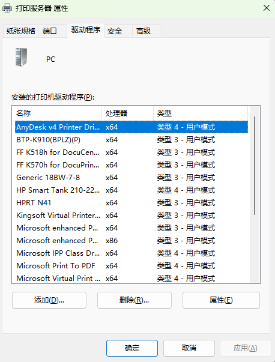Click 类型 4 cell for Microsoft IPP Class
Screen dimensions: 275x362
point(186,253)
